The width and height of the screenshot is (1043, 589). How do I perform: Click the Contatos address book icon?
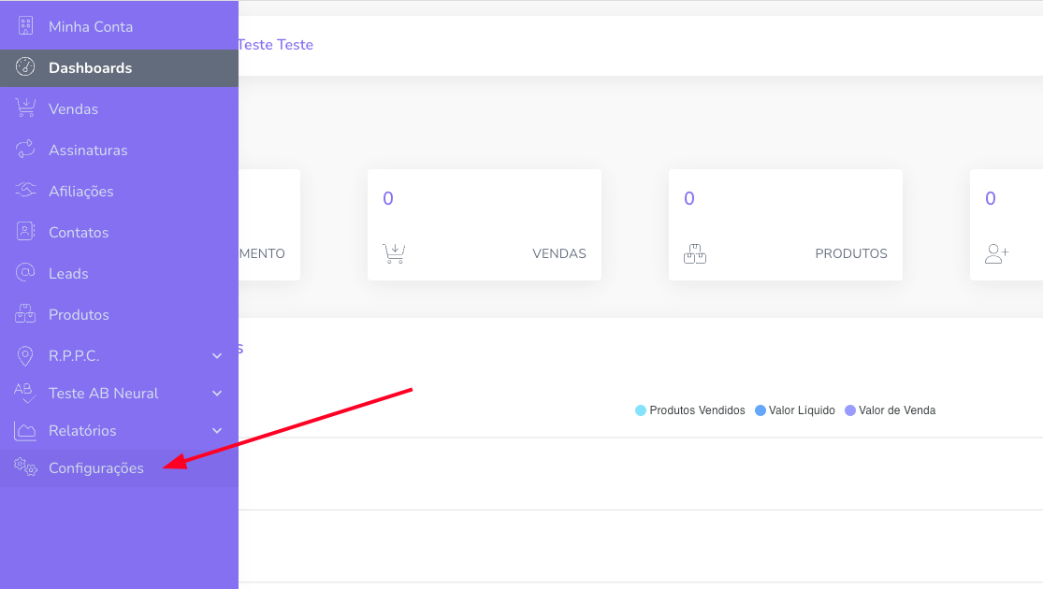pyautogui.click(x=25, y=232)
